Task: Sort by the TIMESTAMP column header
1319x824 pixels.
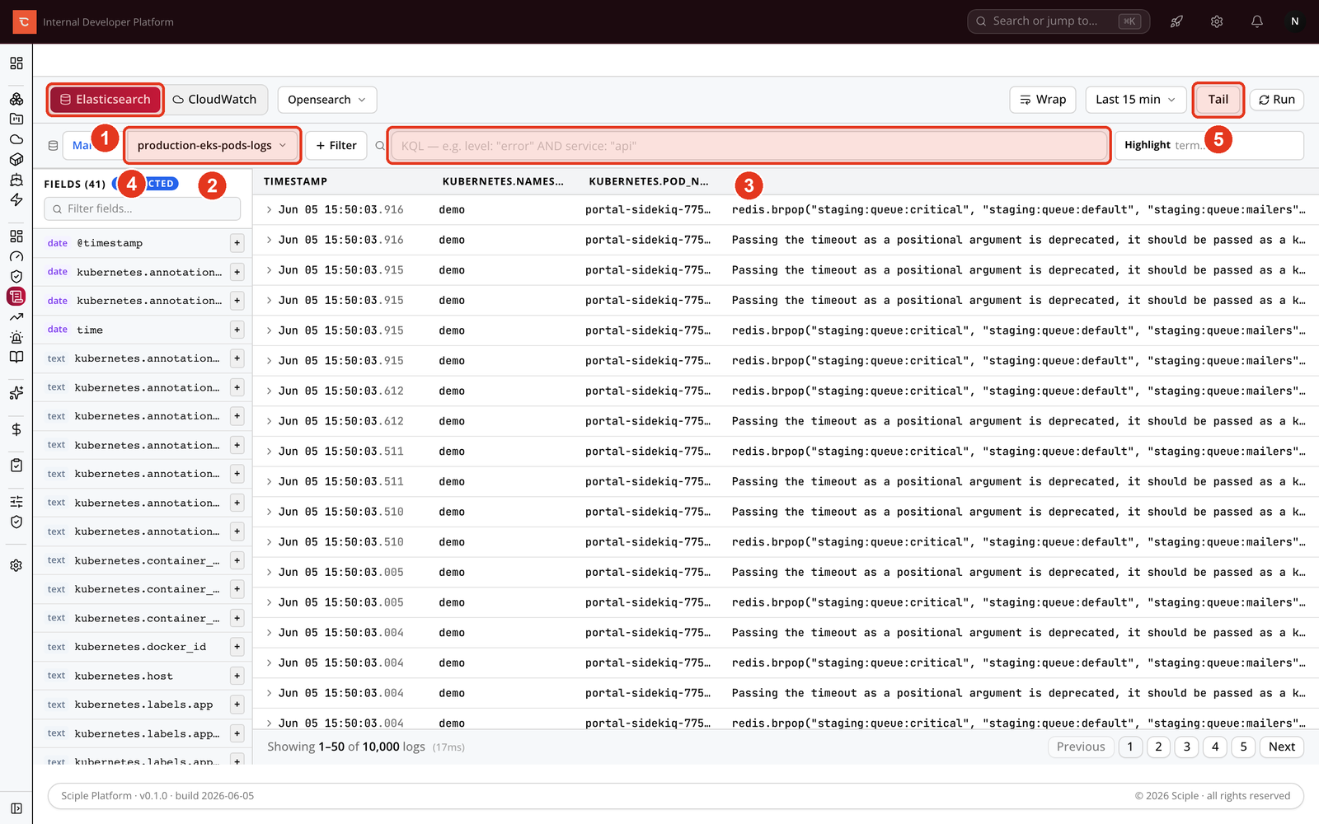Action: (x=295, y=181)
